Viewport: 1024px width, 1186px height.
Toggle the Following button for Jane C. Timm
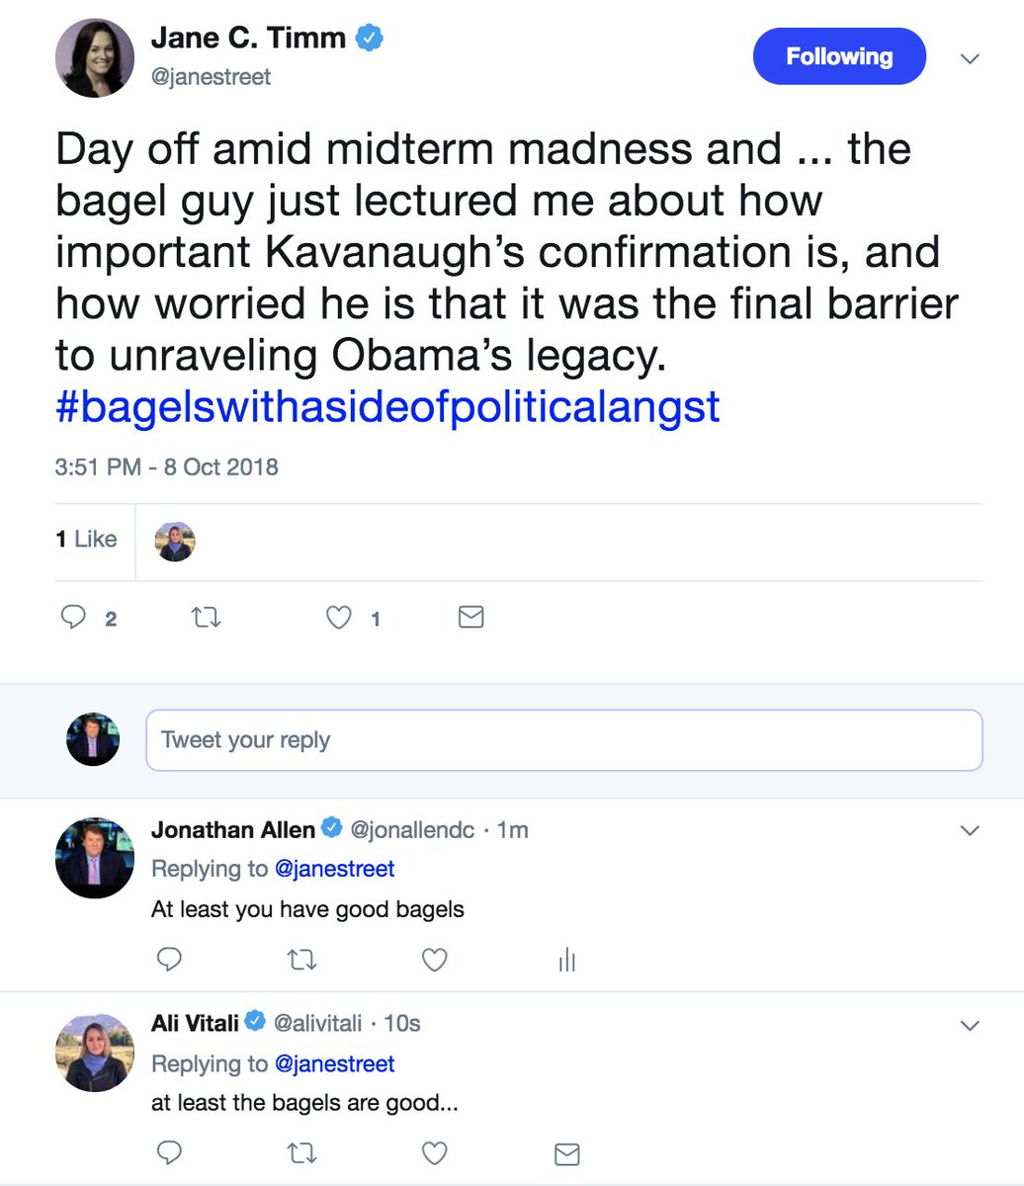pos(839,56)
